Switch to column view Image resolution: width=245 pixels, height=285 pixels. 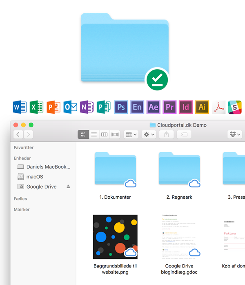pyautogui.click(x=104, y=134)
